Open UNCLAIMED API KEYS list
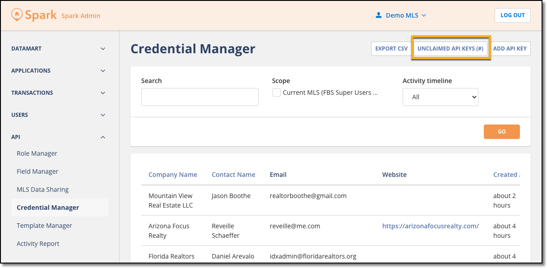 coord(450,49)
